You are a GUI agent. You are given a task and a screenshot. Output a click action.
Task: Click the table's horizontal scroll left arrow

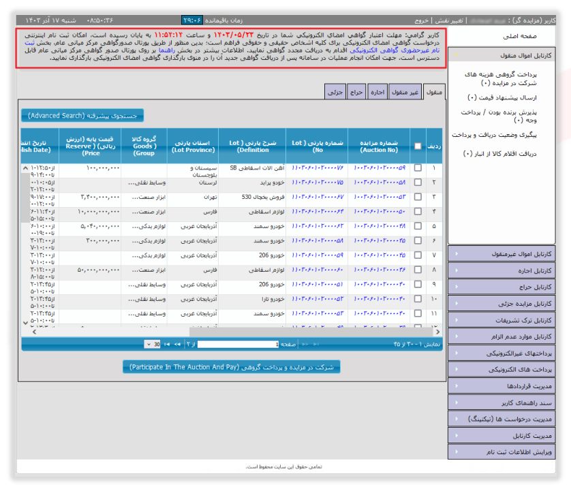point(34,332)
